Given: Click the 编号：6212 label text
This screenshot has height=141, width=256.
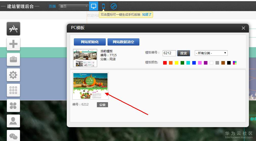Looking at the screenshot, I should click(80, 104).
